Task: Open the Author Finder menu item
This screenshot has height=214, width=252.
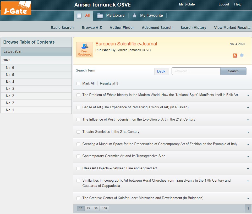Action: tap(122, 28)
